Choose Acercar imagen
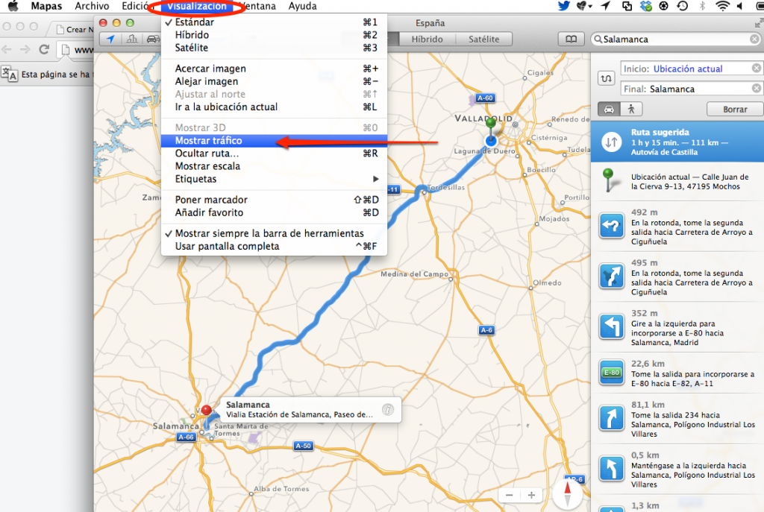This screenshot has height=512, width=764. coord(274,69)
